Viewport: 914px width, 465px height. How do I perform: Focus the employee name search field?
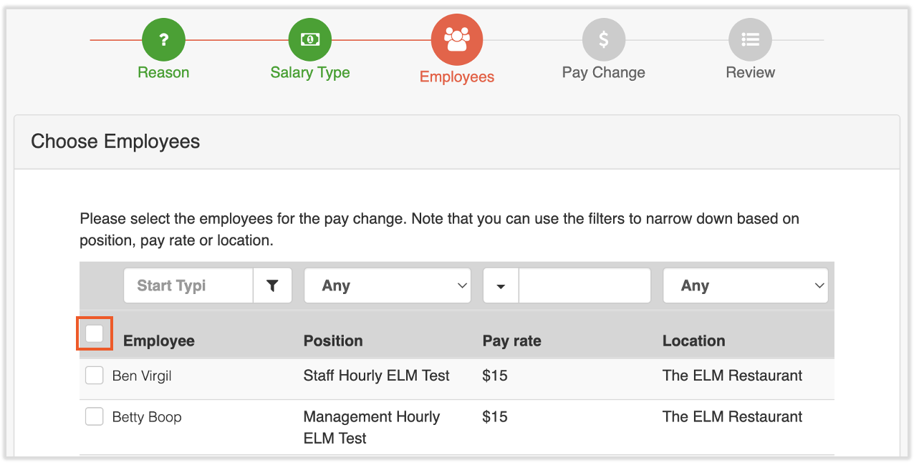(188, 286)
